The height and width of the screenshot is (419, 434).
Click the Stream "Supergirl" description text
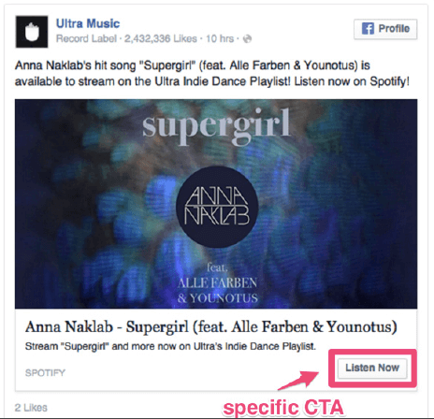[x=170, y=346]
